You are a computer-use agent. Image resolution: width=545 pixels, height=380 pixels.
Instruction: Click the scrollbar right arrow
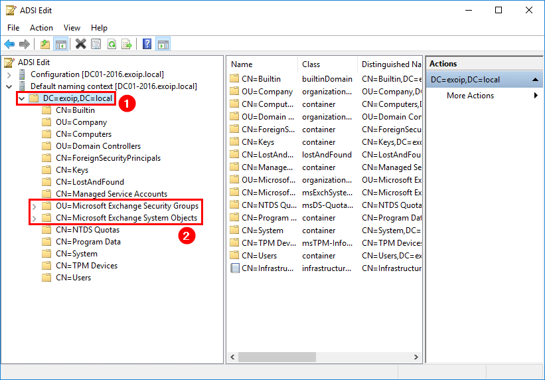pos(416,357)
